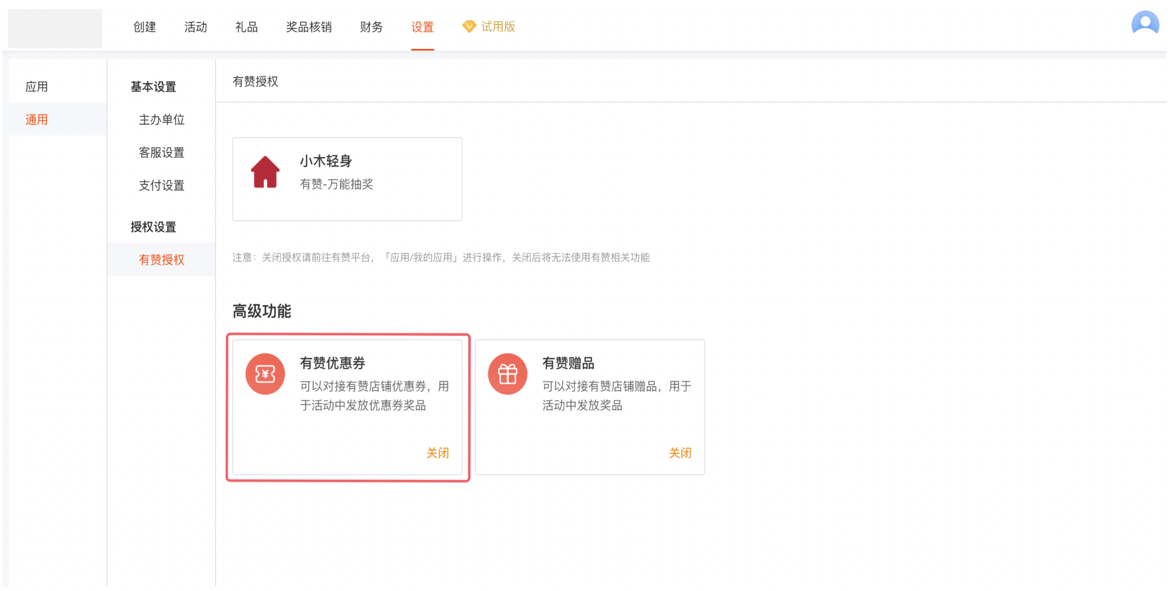1168x591 pixels.
Task: Open 有赞授权 in sidebar
Action: (161, 259)
